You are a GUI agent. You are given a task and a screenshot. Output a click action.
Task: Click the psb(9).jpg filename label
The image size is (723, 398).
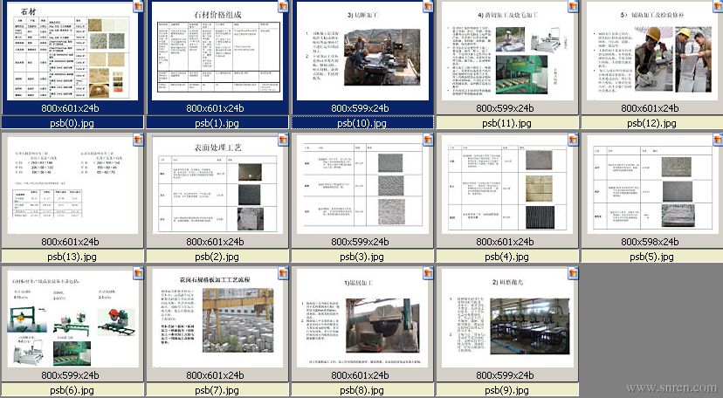coord(506,390)
